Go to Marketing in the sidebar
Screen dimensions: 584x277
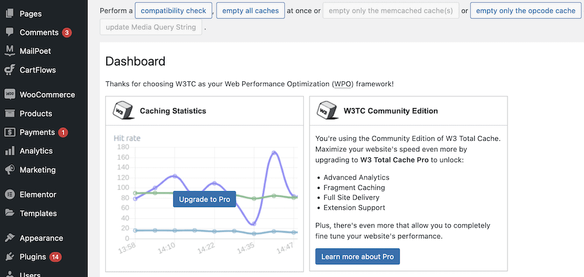[37, 169]
